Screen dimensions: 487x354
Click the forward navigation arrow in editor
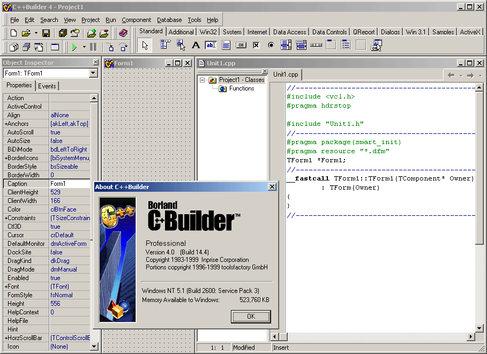click(470, 75)
